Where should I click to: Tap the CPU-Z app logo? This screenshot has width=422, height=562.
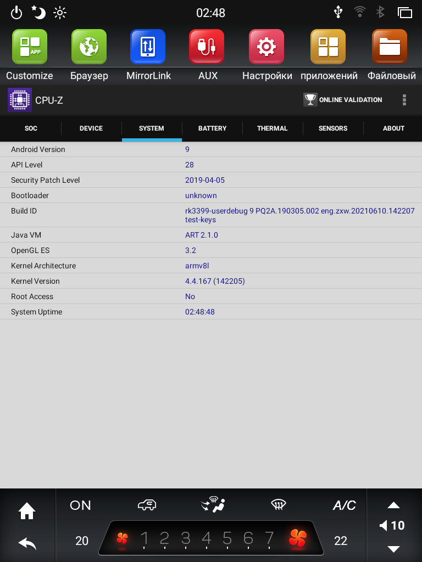click(20, 100)
